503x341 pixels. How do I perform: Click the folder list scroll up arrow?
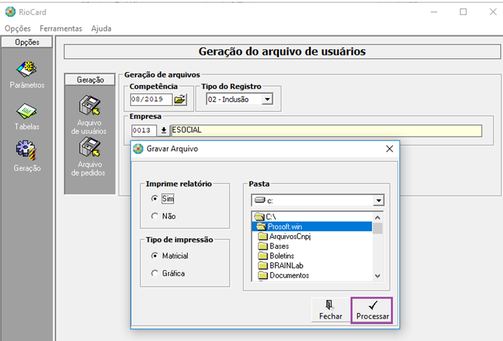(378, 218)
